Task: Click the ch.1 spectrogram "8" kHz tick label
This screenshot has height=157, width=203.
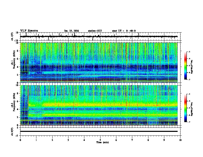Action: coord(18,51)
